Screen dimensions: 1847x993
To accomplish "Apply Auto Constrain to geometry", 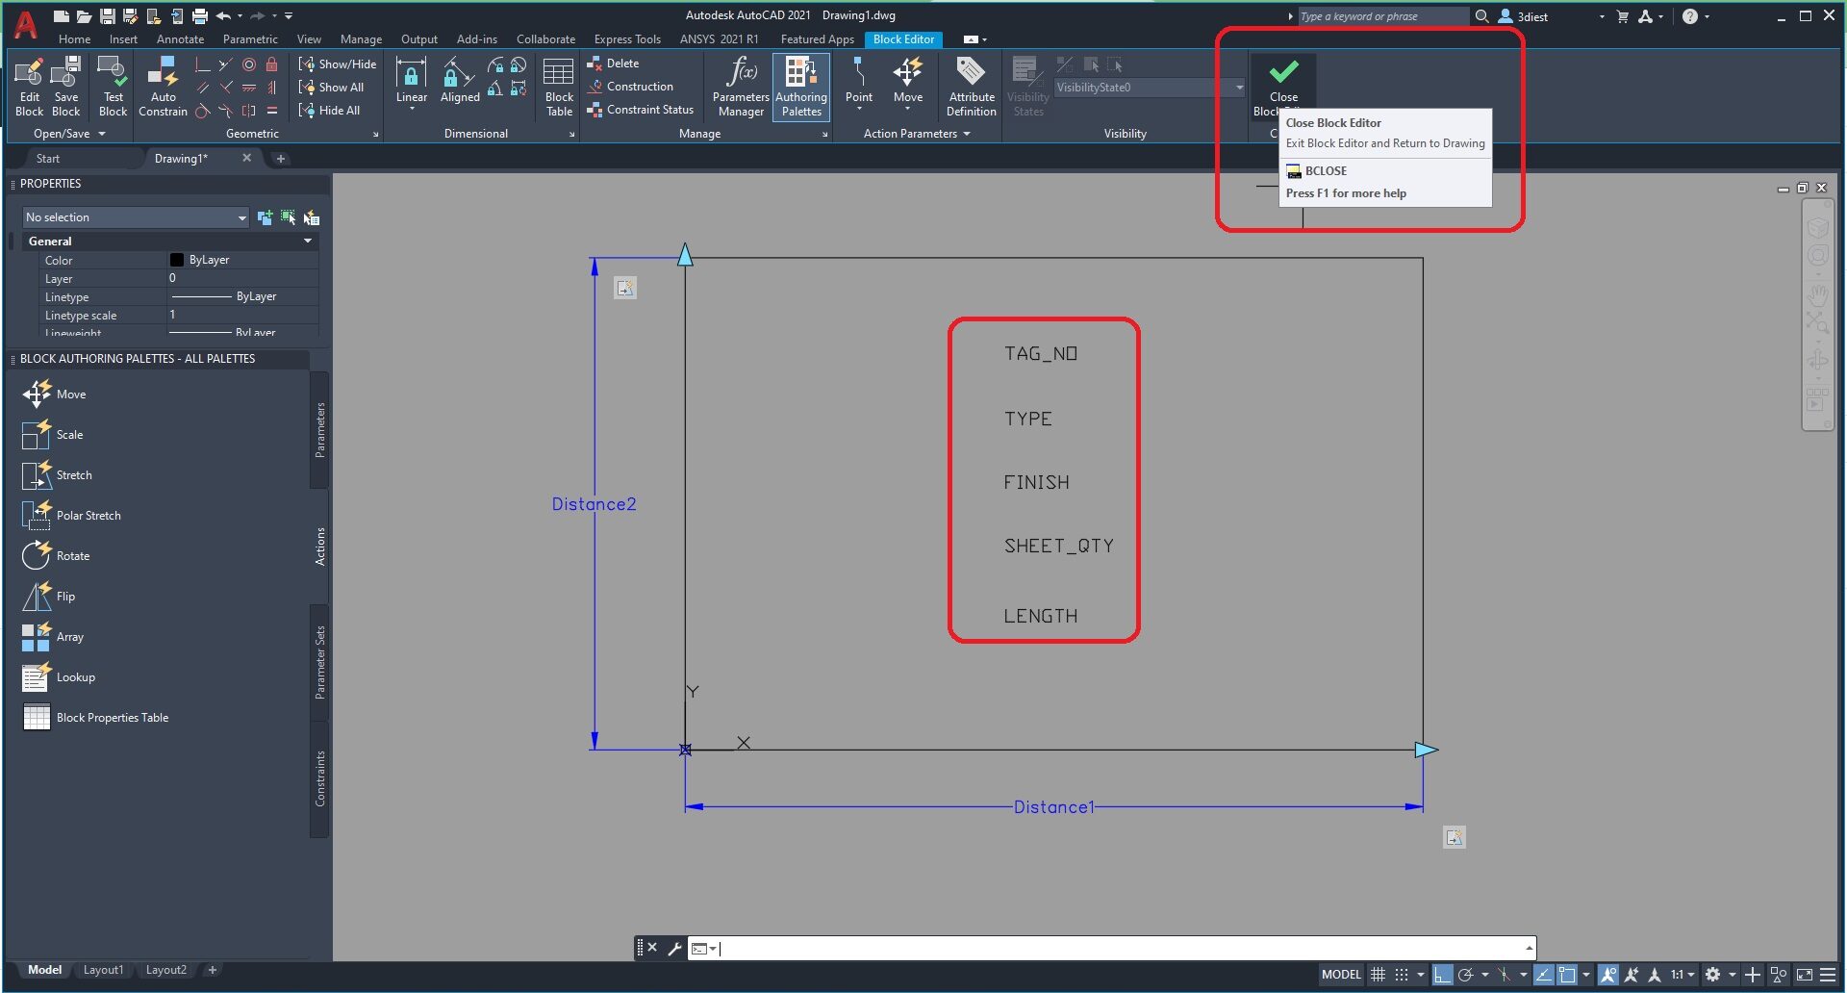I will tap(163, 87).
